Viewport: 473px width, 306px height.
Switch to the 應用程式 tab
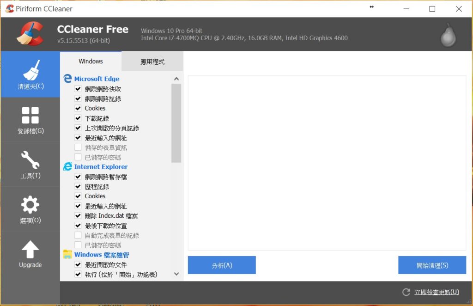point(152,62)
